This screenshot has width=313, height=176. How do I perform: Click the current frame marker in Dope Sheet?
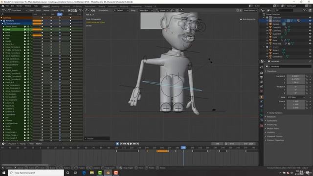(x=60, y=14)
